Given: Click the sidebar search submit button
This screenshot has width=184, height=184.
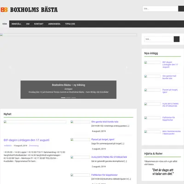Looking at the screenshot, I should (x=177, y=39).
